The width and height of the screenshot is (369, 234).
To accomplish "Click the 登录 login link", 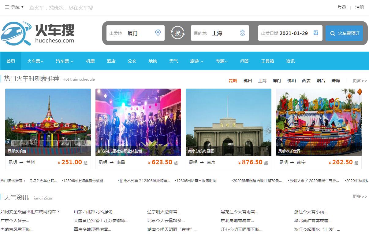I will point(342,7).
